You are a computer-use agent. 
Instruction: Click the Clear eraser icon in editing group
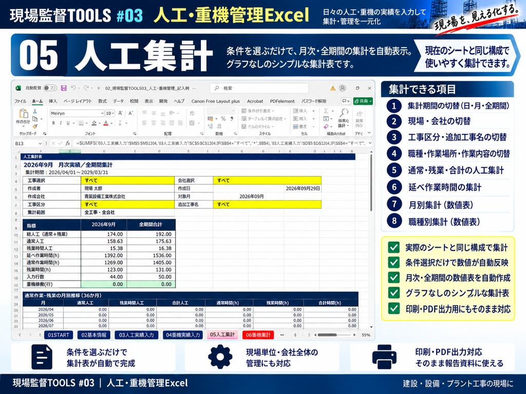pyautogui.click(x=326, y=127)
